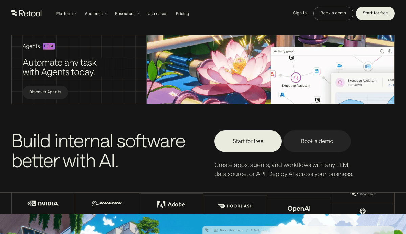Click the Asana icon node on the left
This screenshot has height=234, width=406.
[x=272, y=74]
